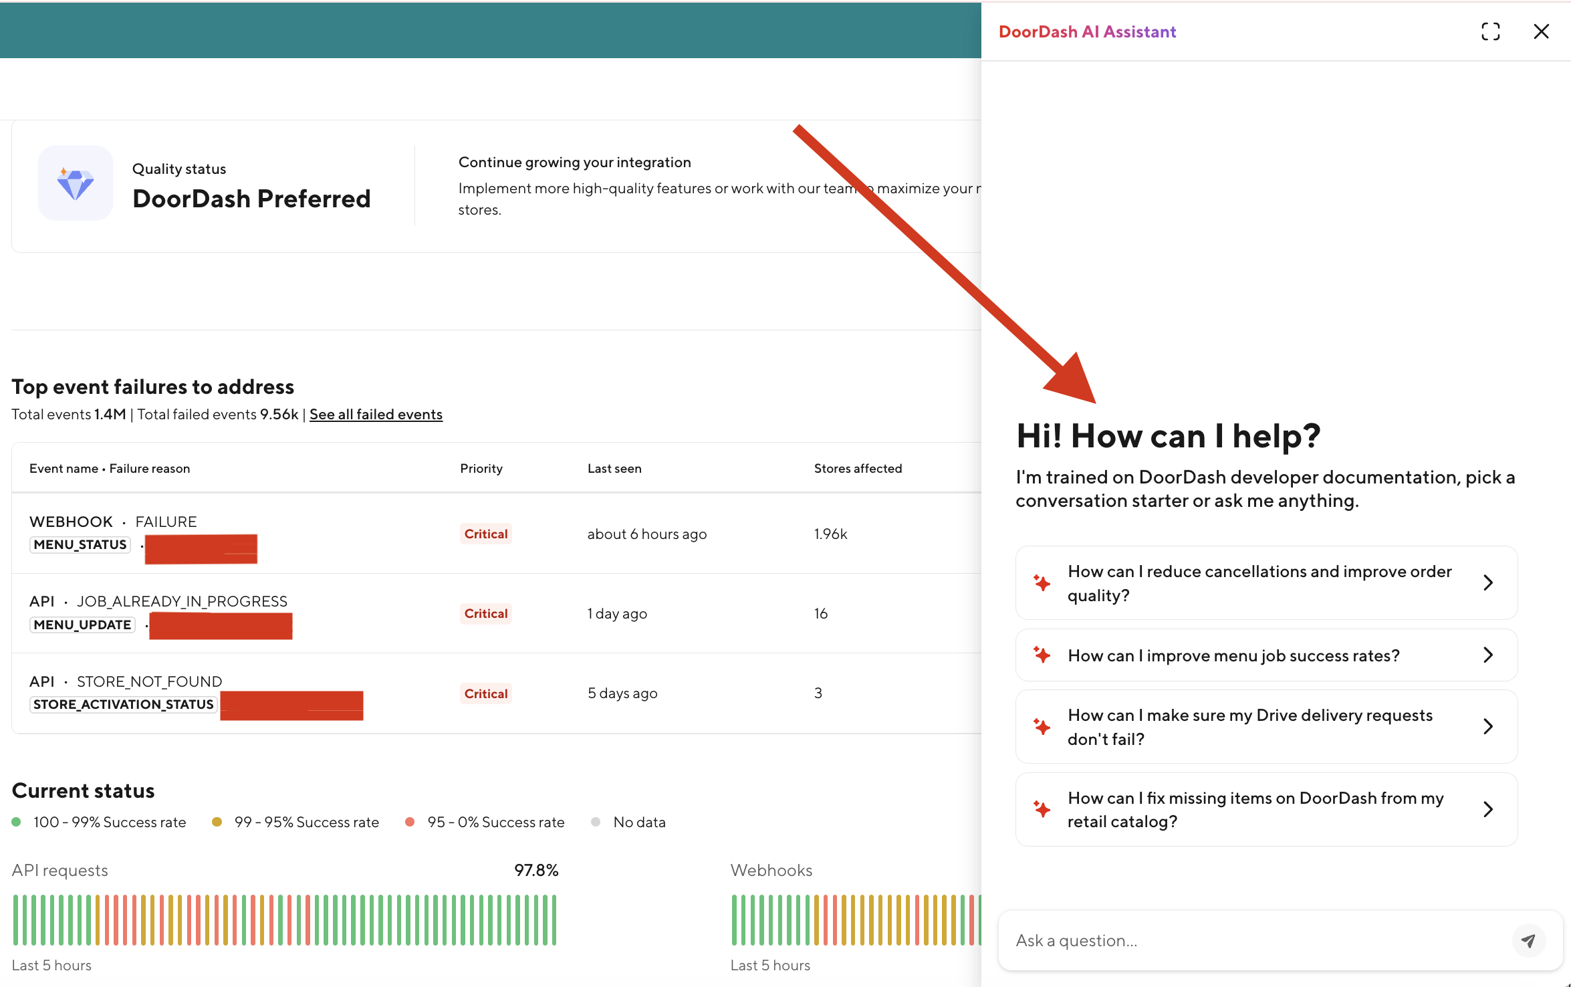
Task: Click the sparkle icon beside menu job success starter
Action: click(1042, 655)
